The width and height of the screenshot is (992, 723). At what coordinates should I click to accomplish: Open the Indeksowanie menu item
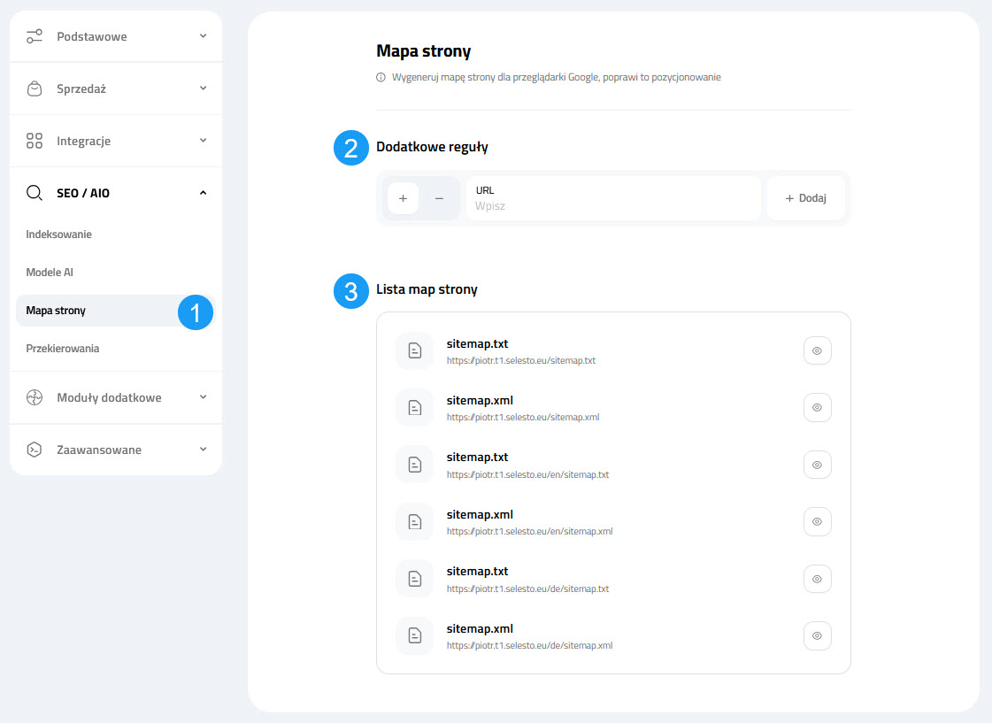pyautogui.click(x=59, y=235)
